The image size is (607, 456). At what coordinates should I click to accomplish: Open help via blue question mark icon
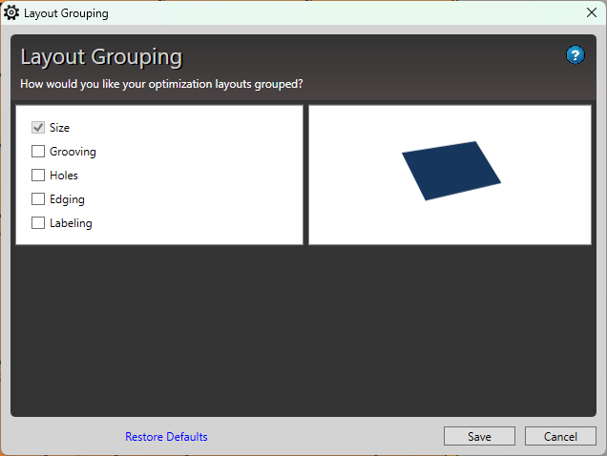coord(576,55)
